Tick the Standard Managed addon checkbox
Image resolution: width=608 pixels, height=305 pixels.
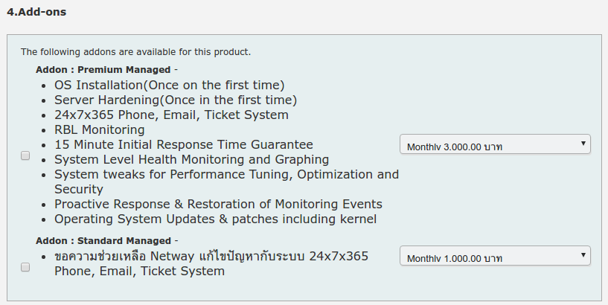click(25, 267)
